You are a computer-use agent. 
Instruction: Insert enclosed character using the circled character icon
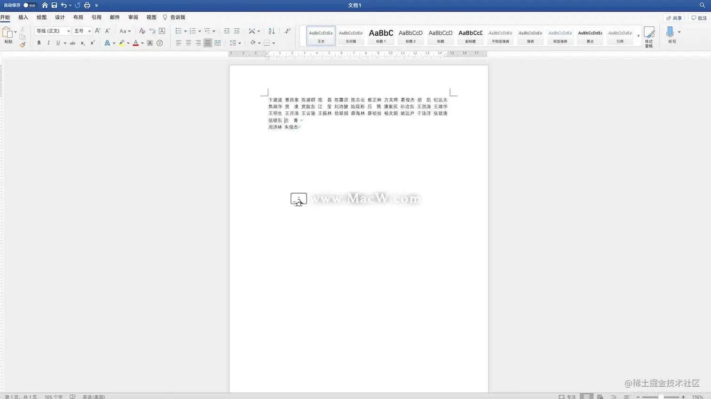(160, 43)
